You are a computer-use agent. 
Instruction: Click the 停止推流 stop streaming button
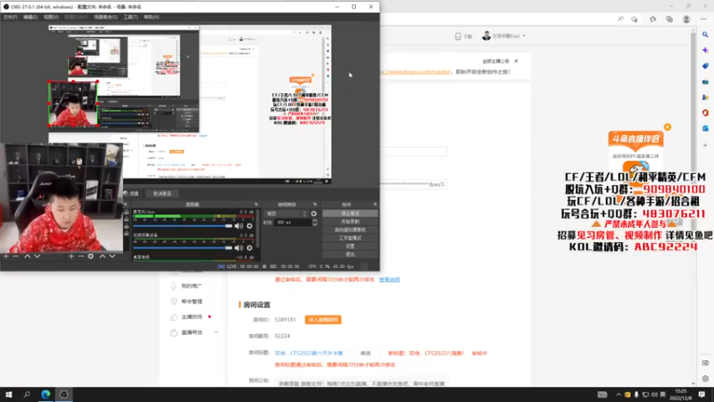(350, 214)
